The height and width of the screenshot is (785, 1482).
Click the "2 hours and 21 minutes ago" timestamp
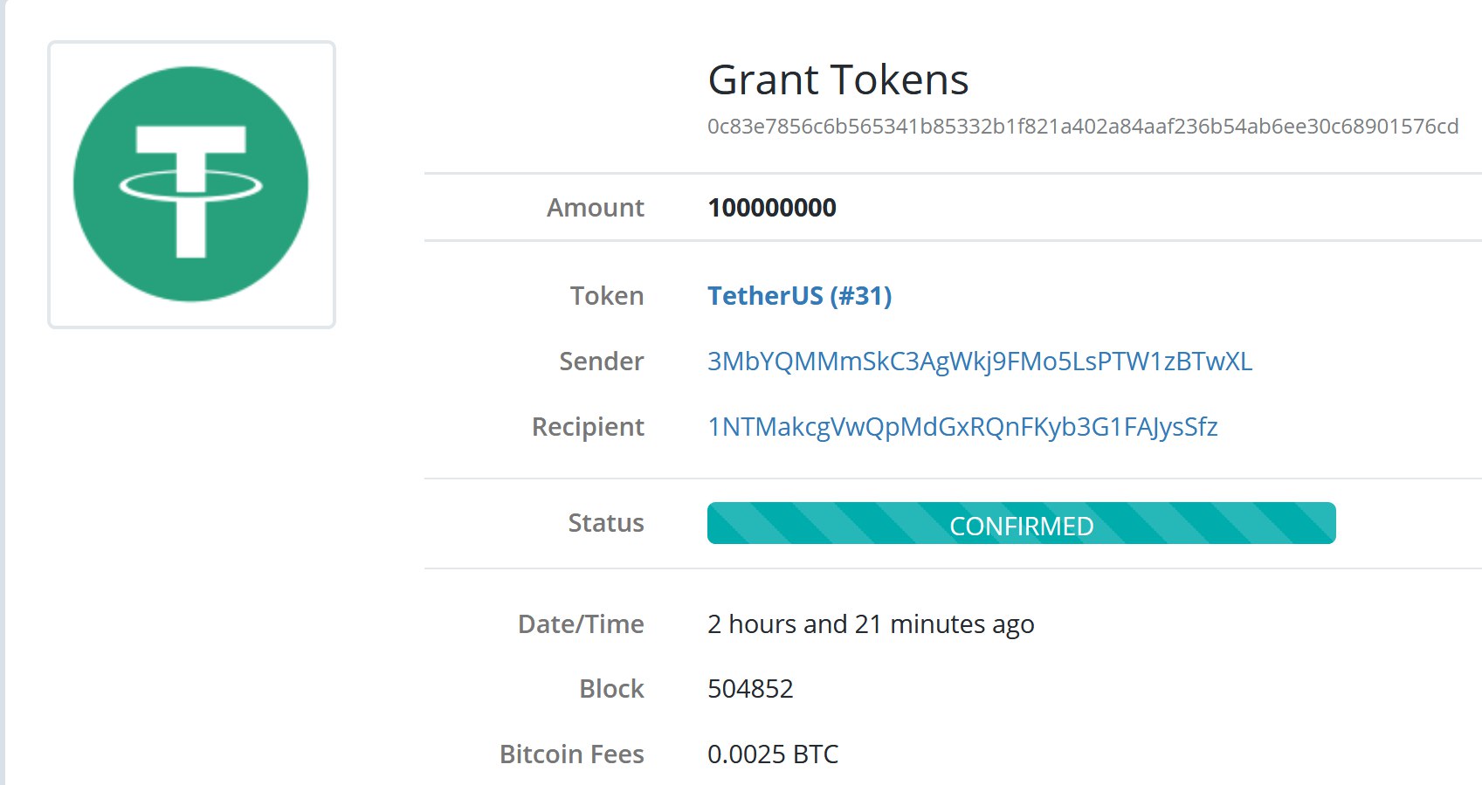coord(870,624)
